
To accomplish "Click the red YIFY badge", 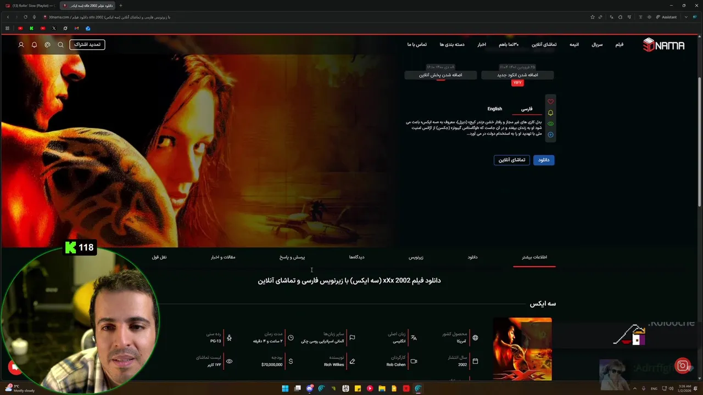I will [x=517, y=83].
